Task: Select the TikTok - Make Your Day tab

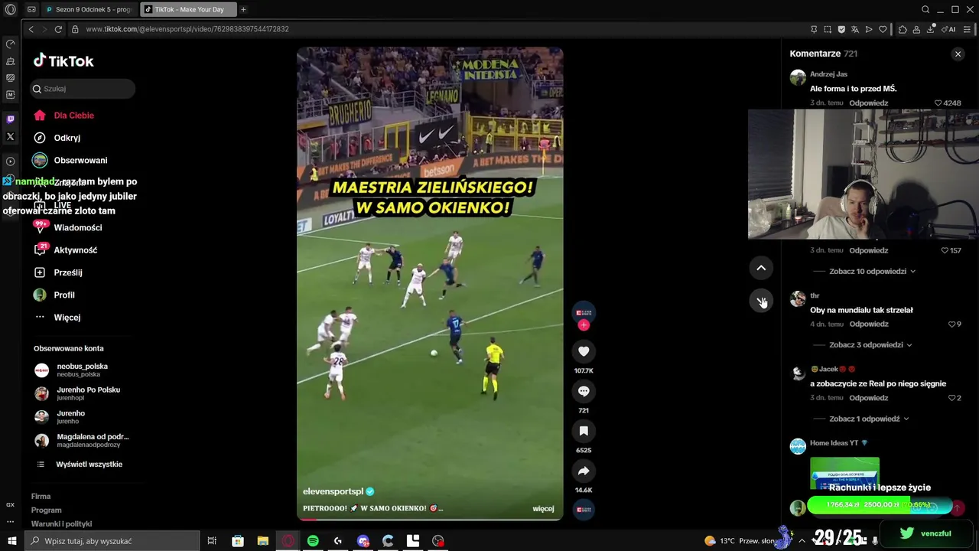Action: (x=188, y=10)
